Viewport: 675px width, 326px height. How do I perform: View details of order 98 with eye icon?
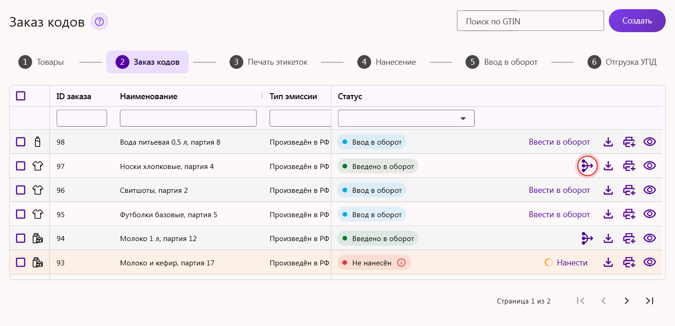(x=650, y=142)
